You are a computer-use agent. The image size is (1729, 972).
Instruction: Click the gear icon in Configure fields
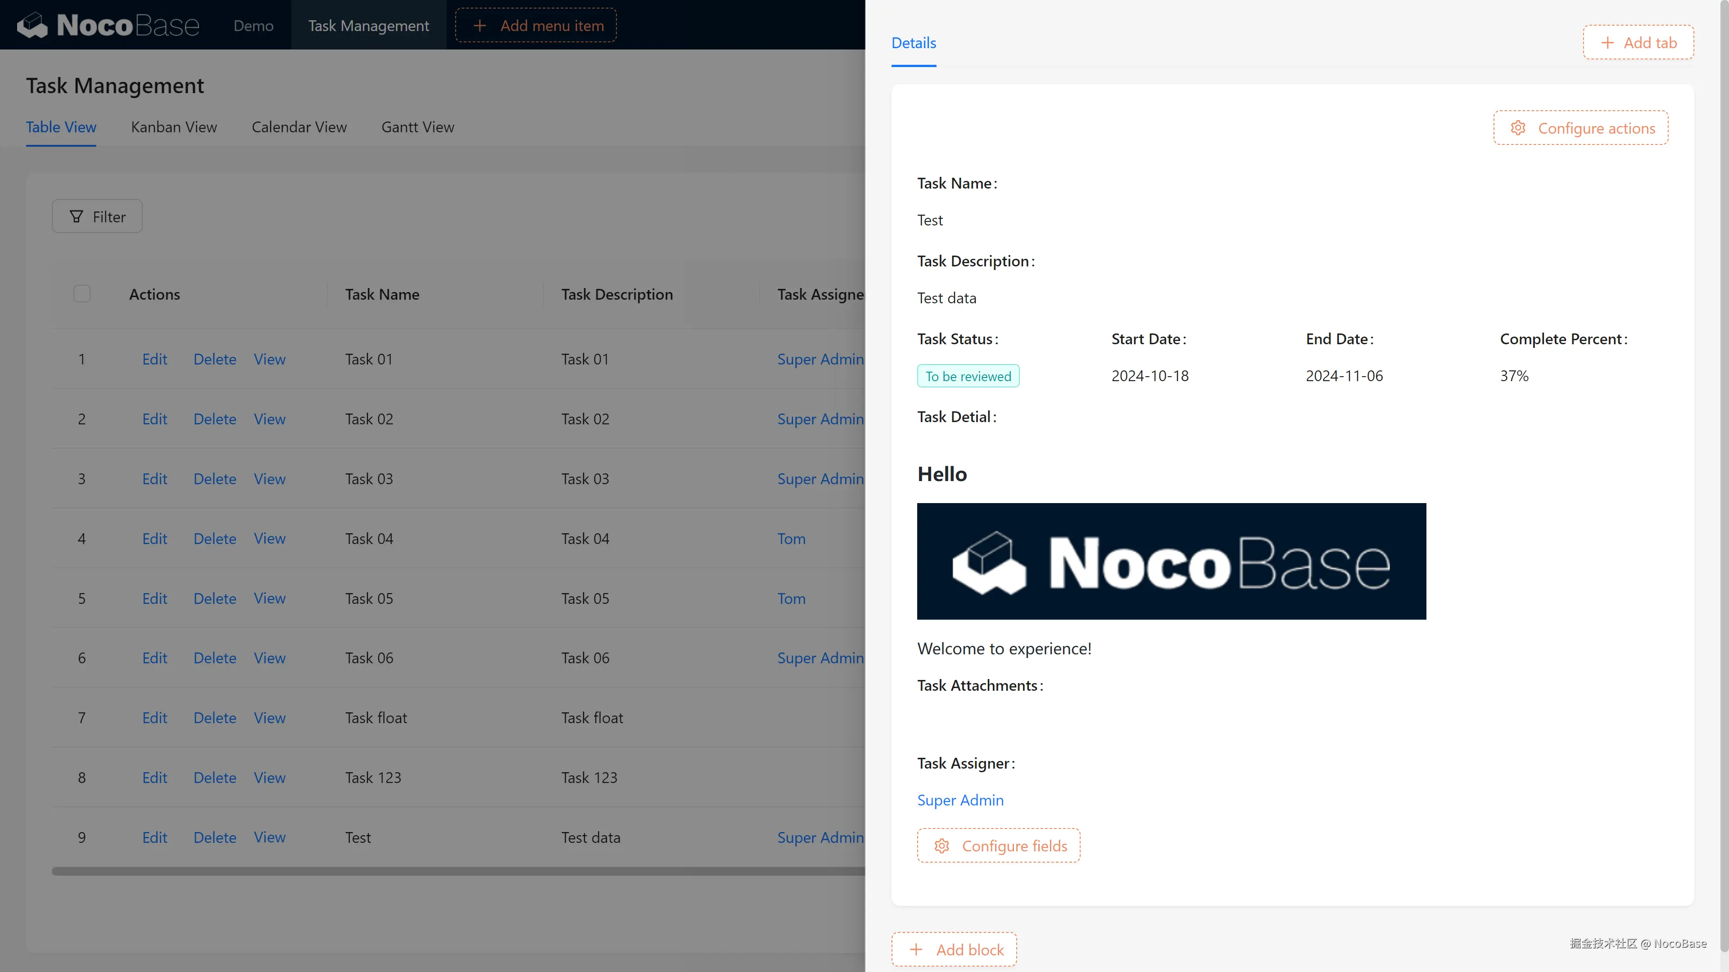pyautogui.click(x=941, y=846)
